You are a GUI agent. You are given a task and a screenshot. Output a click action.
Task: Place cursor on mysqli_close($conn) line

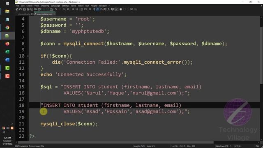coord(69,124)
